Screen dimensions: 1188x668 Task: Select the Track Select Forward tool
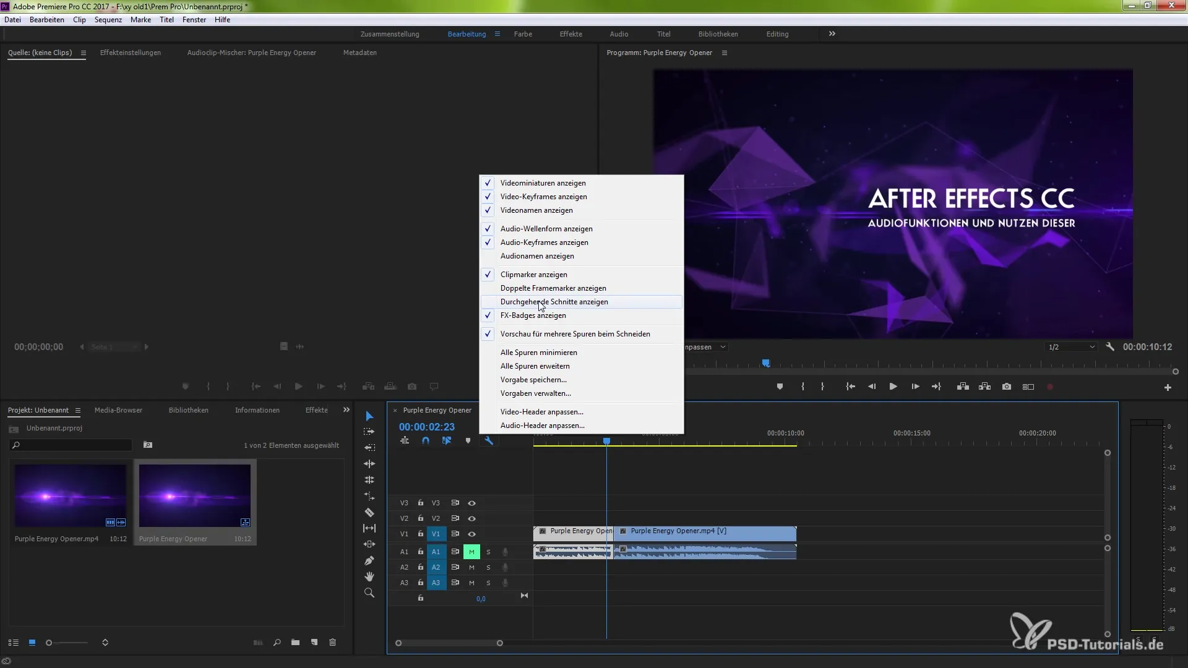point(369,432)
